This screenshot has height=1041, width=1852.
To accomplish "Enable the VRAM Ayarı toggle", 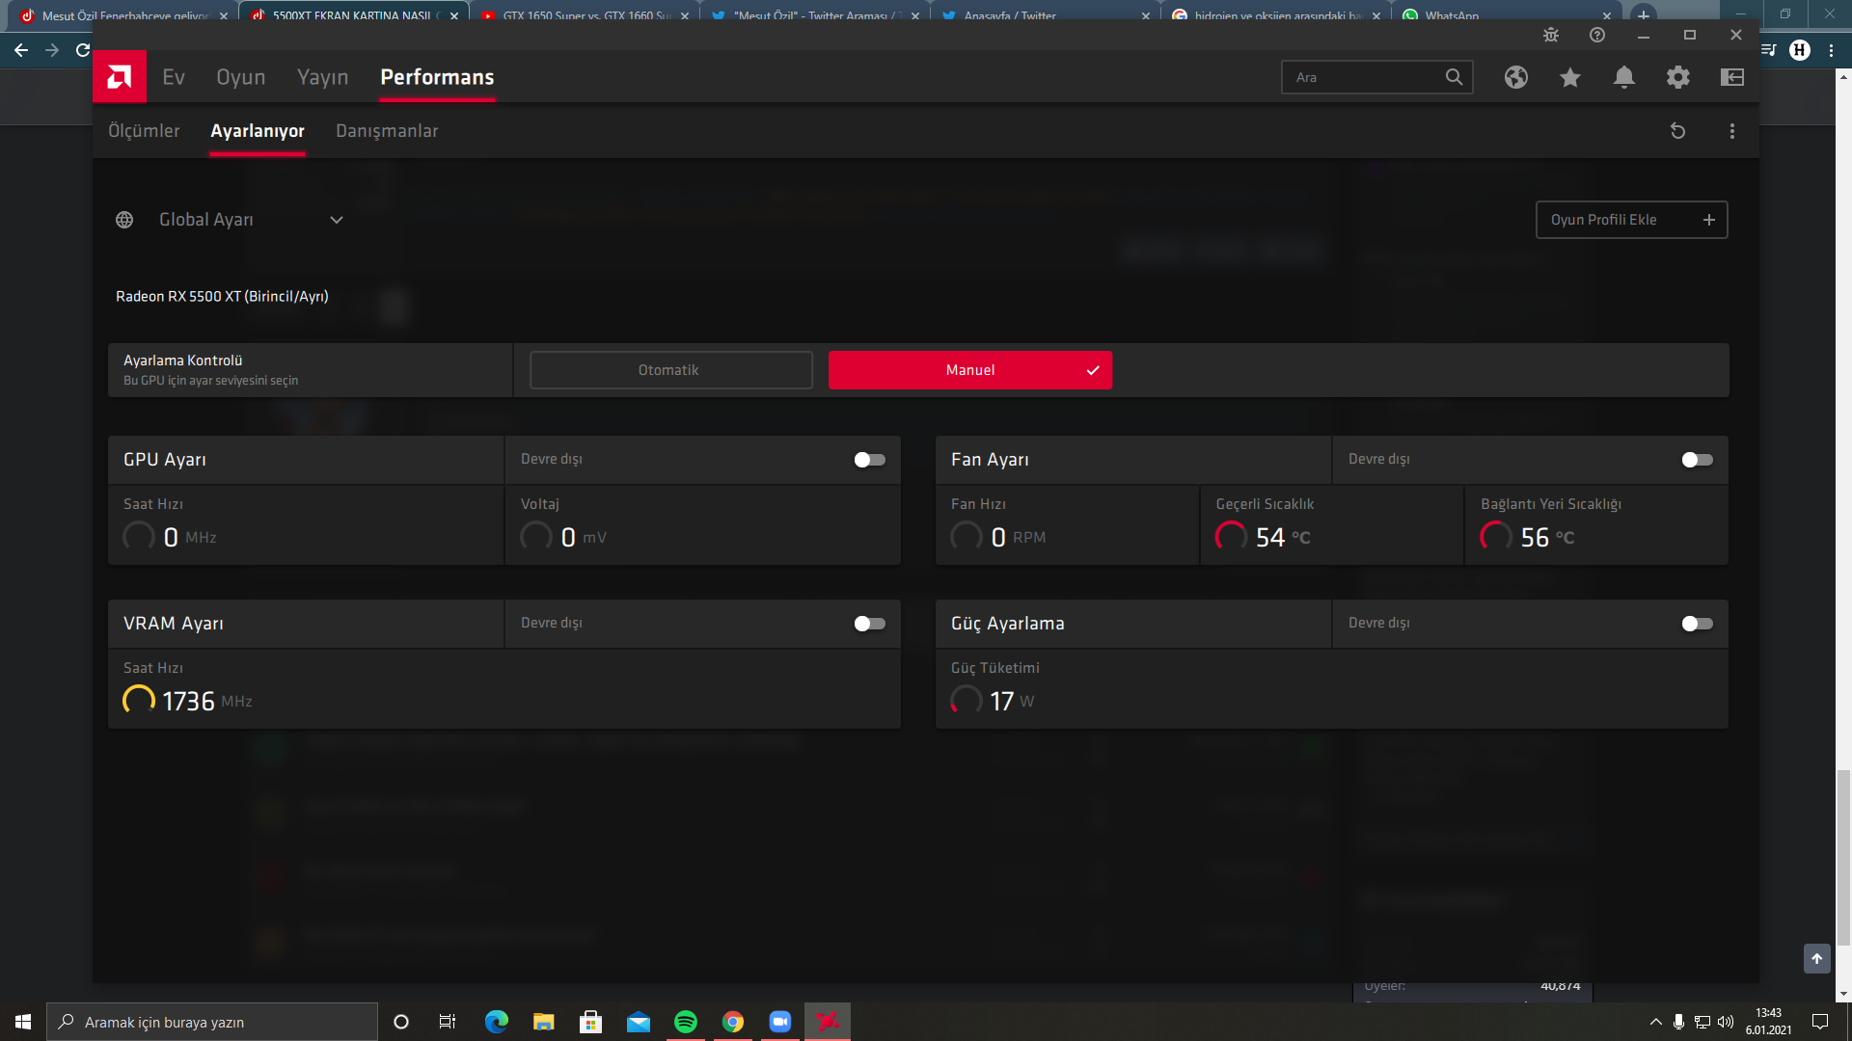I will pos(870,624).
